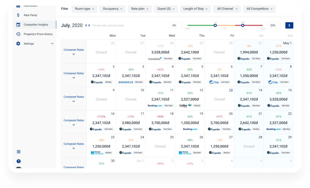Viewport: 310px width, 188px height.
Task: Open the Length of Stay dropdown
Action: click(x=195, y=9)
